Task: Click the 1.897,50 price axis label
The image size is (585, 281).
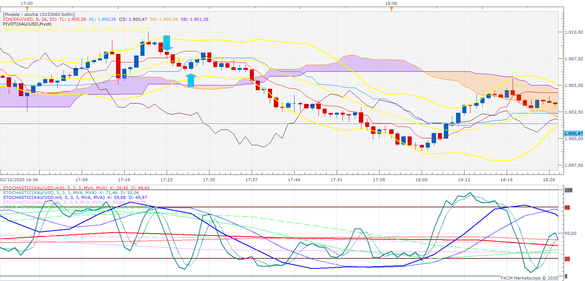Action: pyautogui.click(x=574, y=165)
